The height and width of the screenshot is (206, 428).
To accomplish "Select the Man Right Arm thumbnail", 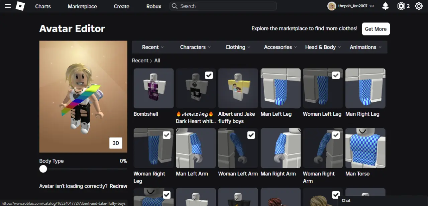I will point(281,148).
